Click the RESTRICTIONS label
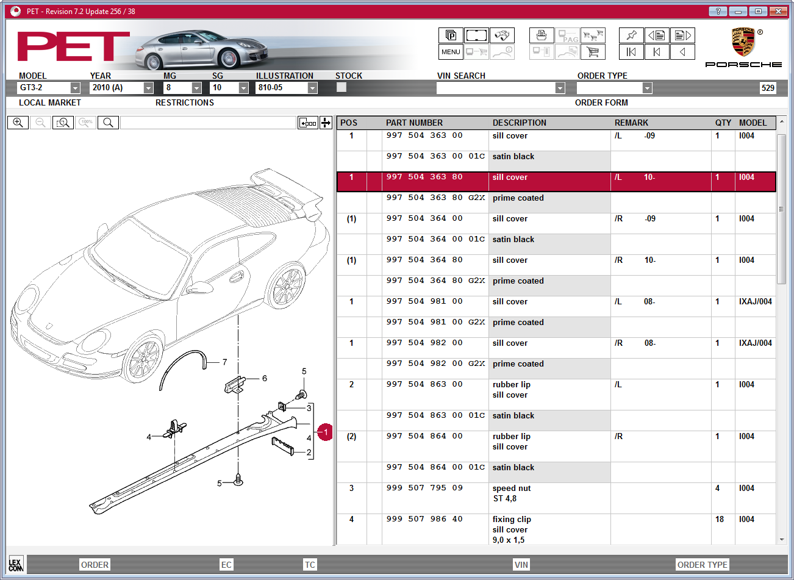This screenshot has height=580, width=794. 185,102
